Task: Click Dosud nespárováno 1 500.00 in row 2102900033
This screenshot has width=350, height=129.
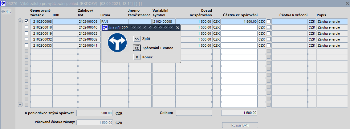Action: point(194,45)
